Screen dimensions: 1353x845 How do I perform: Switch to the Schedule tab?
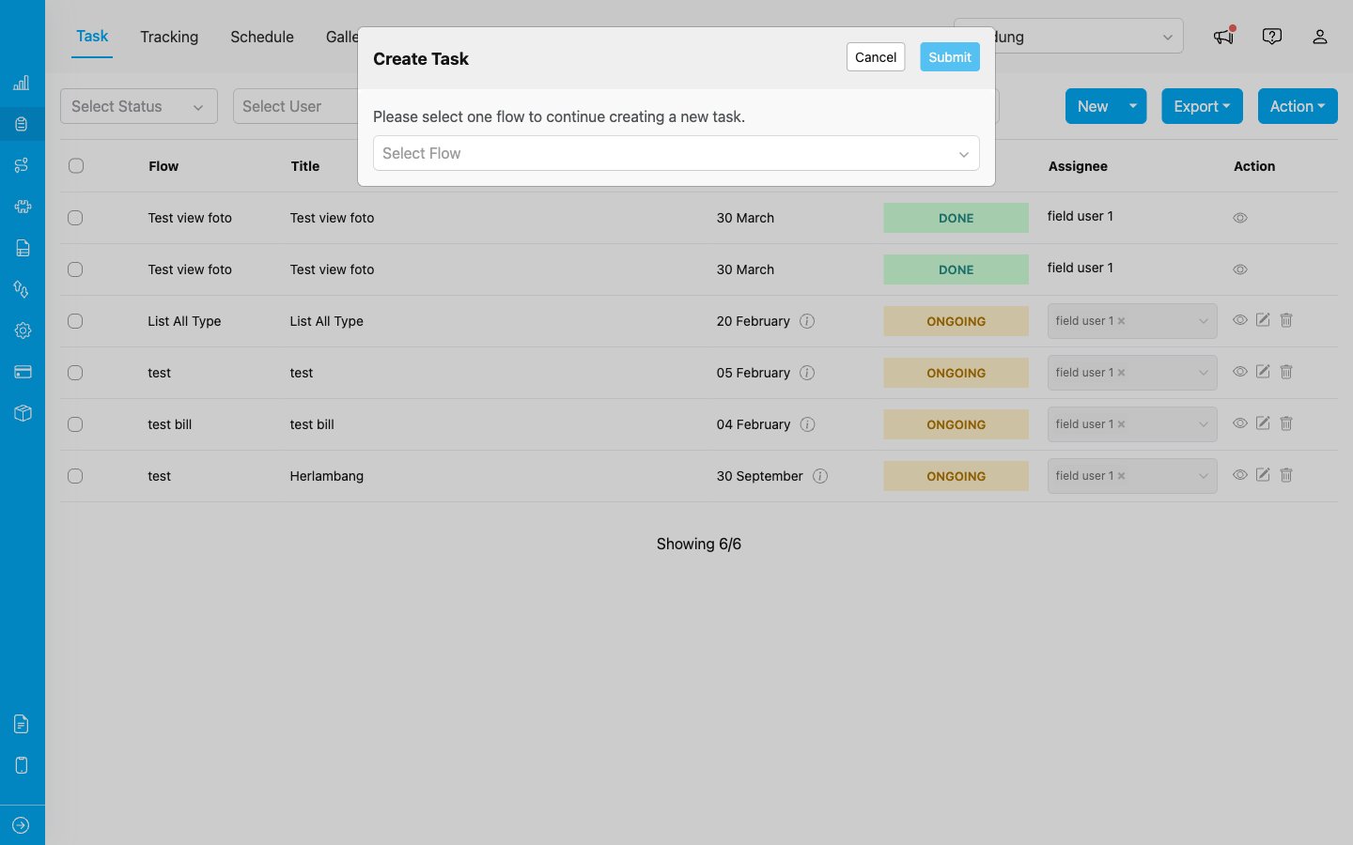[x=262, y=37]
